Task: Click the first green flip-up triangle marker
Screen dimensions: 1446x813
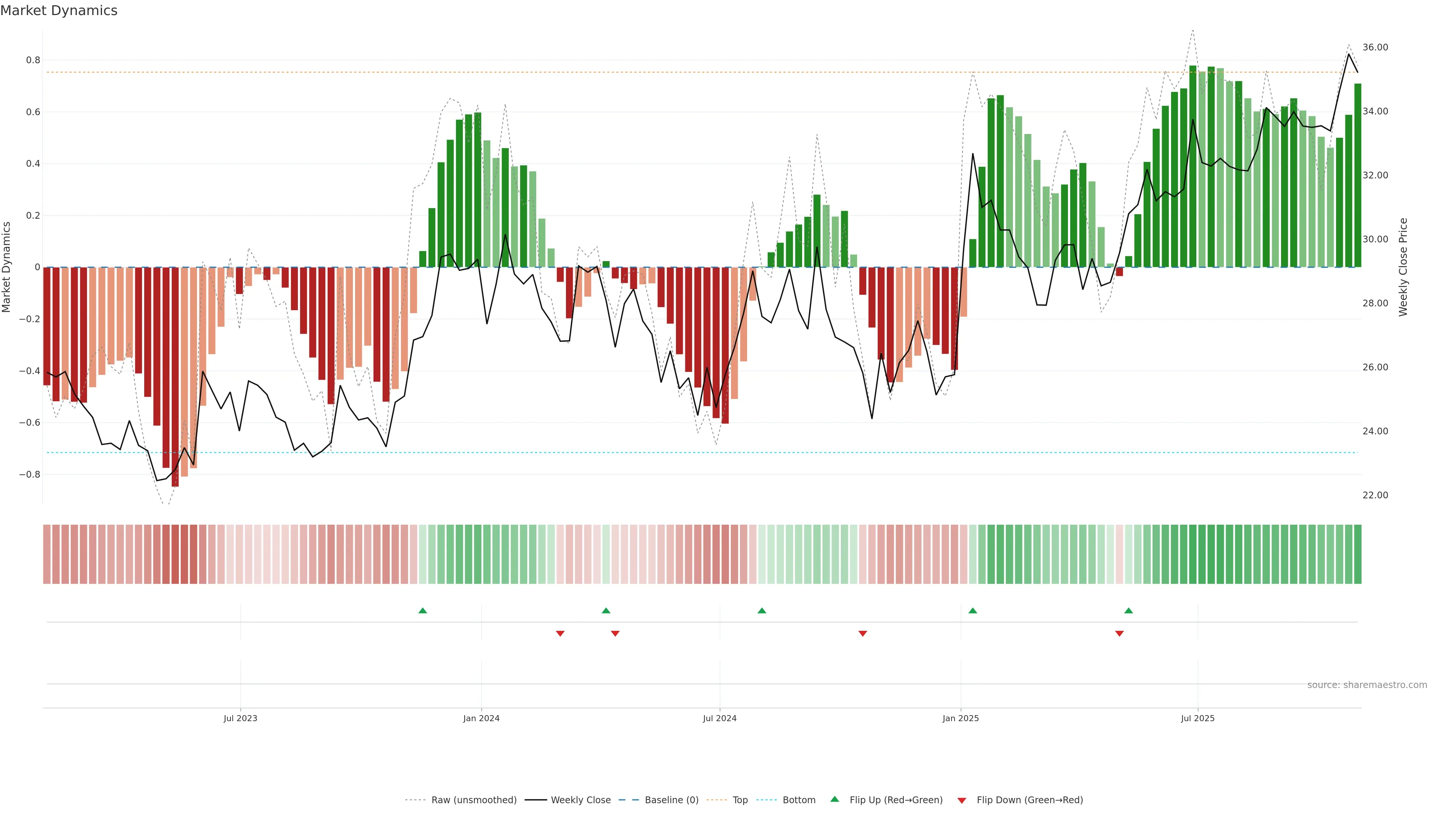Action: 423,611
